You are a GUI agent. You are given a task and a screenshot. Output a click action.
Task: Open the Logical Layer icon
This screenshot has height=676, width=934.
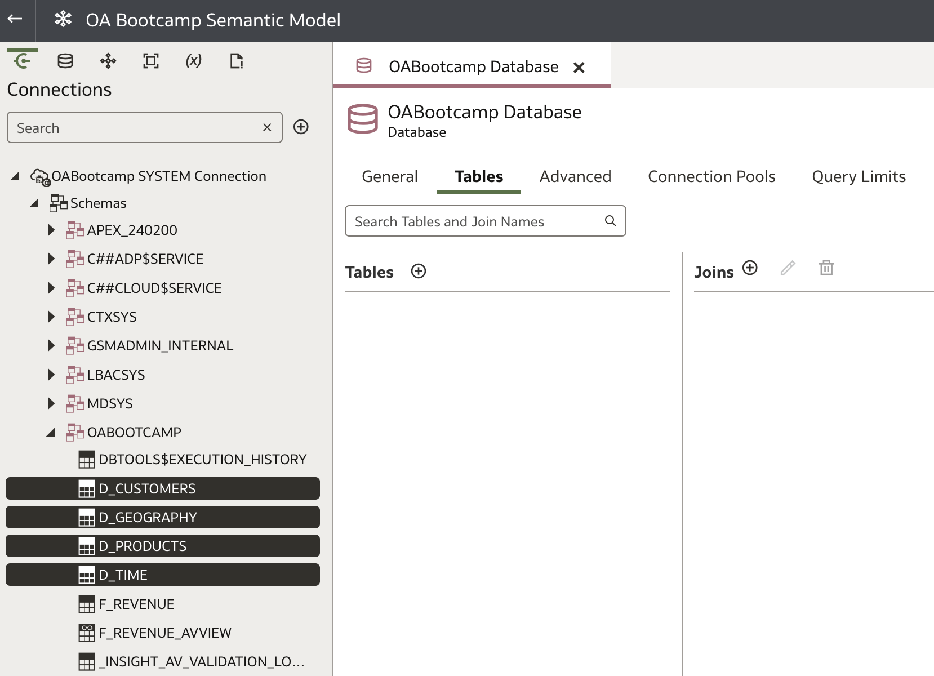108,61
